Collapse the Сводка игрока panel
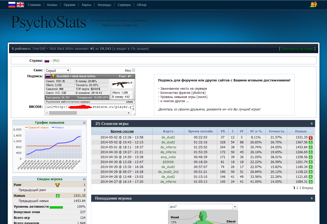 tap(84, 179)
